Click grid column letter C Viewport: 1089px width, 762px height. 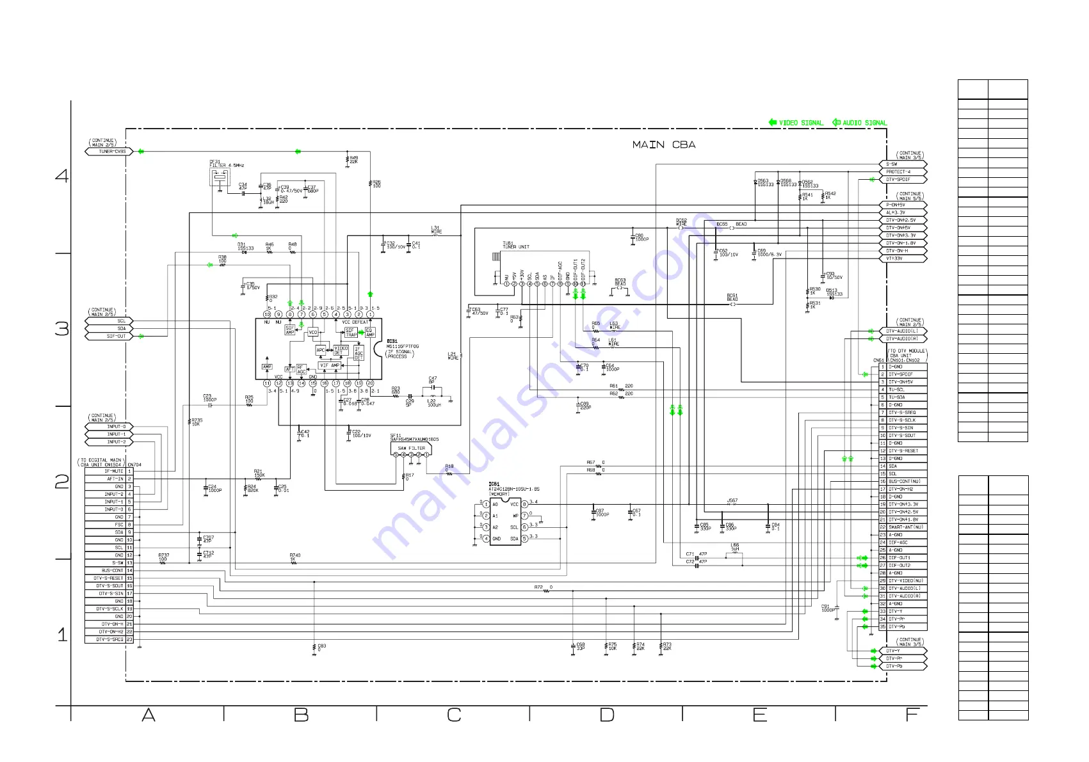coord(454,715)
